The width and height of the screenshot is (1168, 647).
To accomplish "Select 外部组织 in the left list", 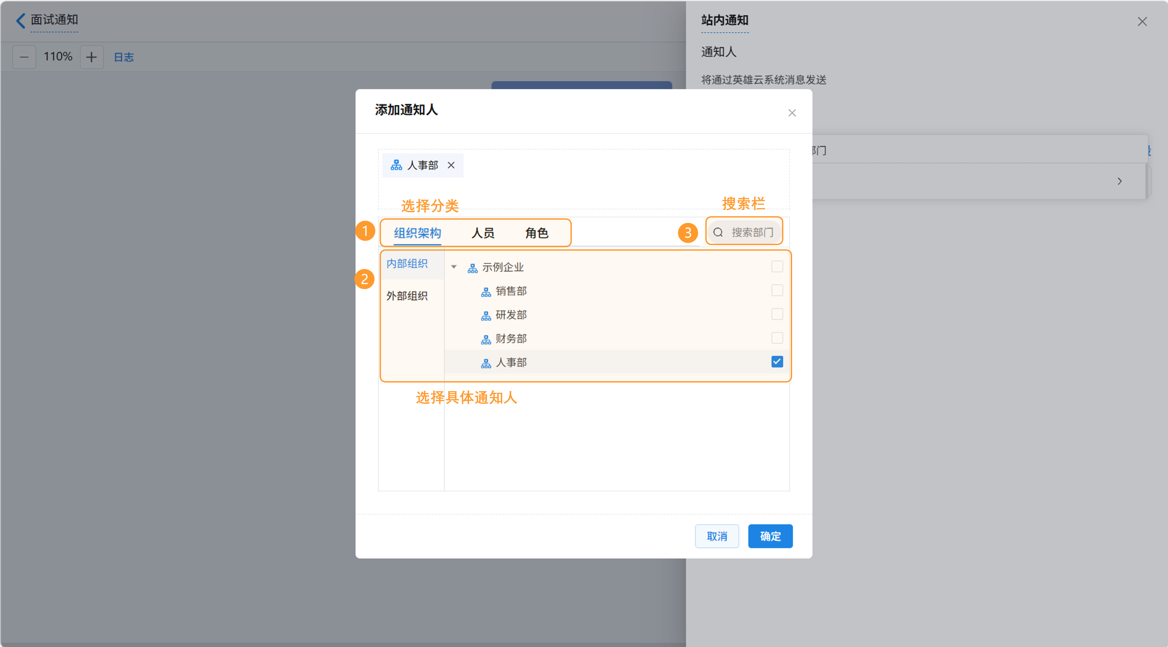I will click(x=407, y=296).
